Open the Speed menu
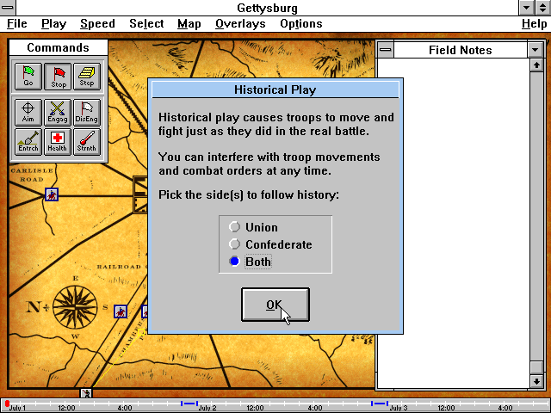 (x=97, y=23)
